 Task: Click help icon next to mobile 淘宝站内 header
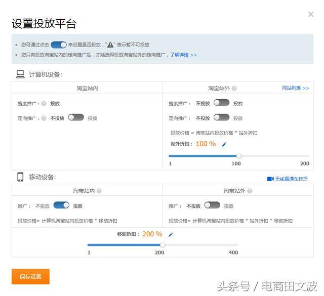tap(99, 191)
